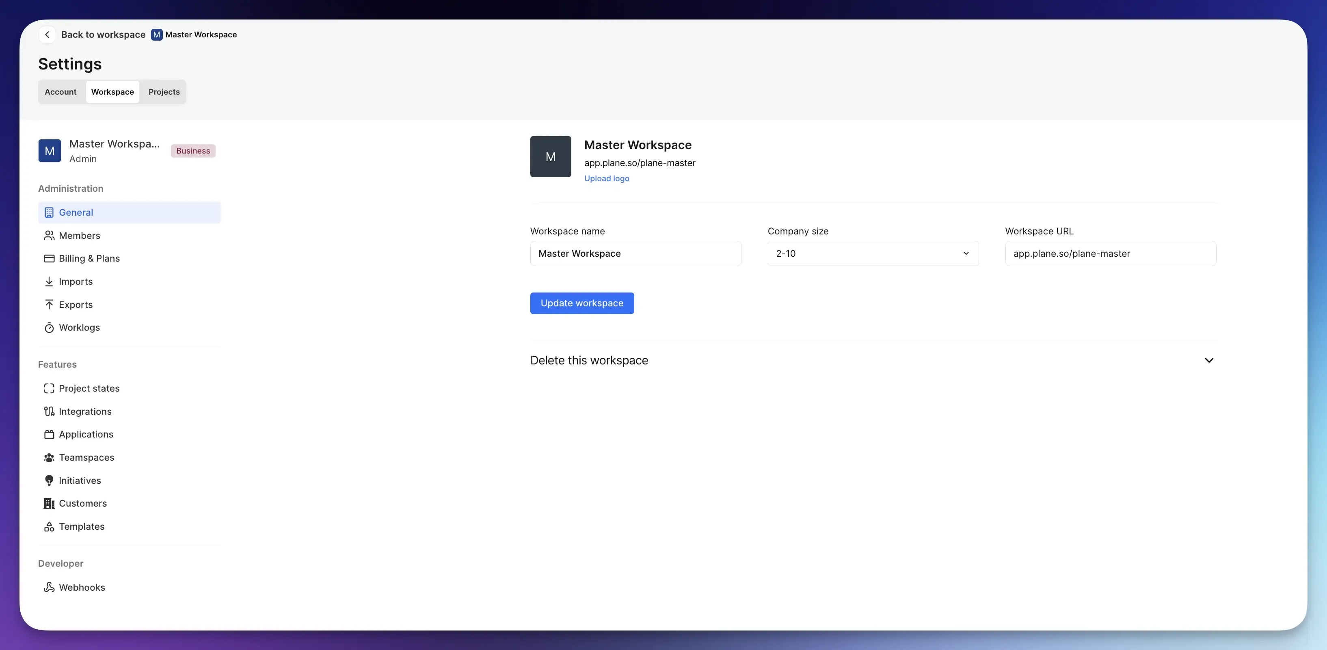This screenshot has height=650, width=1327.
Task: Open Teamspaces settings
Action: tap(86, 457)
